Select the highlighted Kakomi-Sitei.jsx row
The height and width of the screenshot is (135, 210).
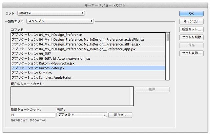pyautogui.click(x=88, y=68)
